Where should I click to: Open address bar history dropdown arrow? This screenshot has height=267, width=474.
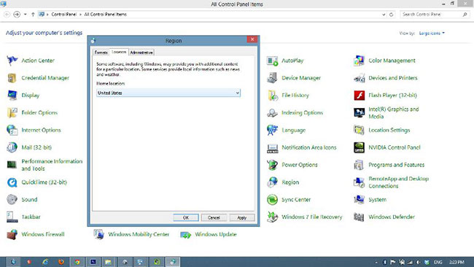384,14
